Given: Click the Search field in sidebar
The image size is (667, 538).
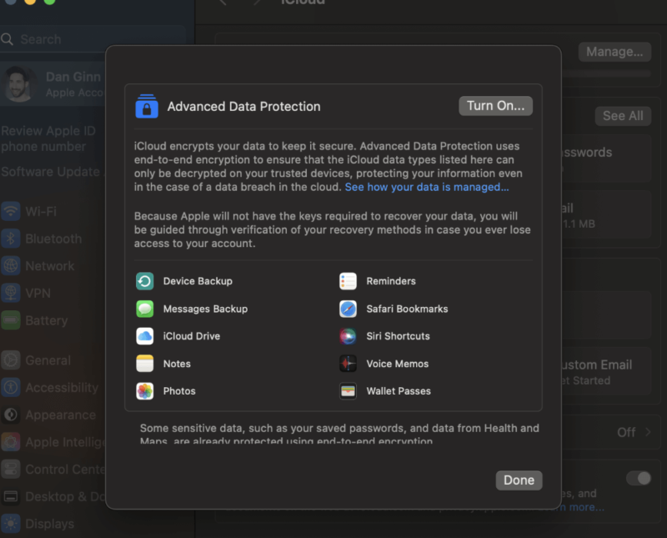Looking at the screenshot, I should click(93, 39).
